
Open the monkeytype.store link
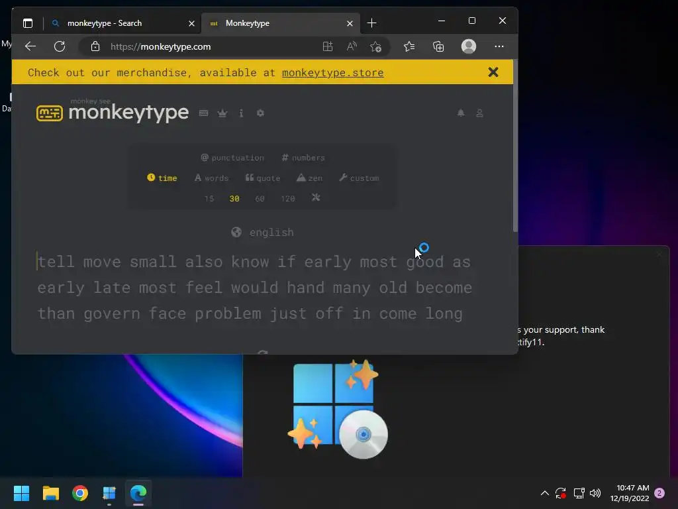point(332,73)
